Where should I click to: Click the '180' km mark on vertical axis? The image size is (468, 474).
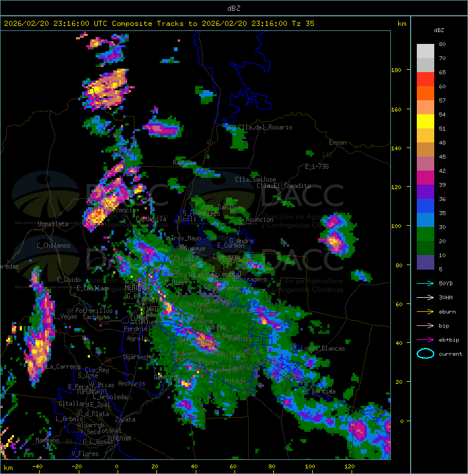[396, 70]
